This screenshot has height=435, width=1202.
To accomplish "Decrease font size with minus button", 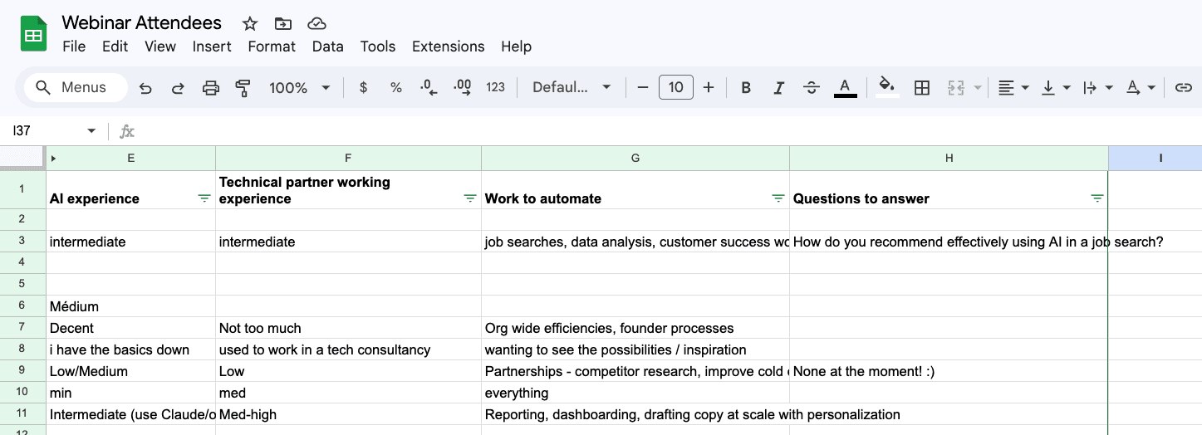I will [642, 88].
